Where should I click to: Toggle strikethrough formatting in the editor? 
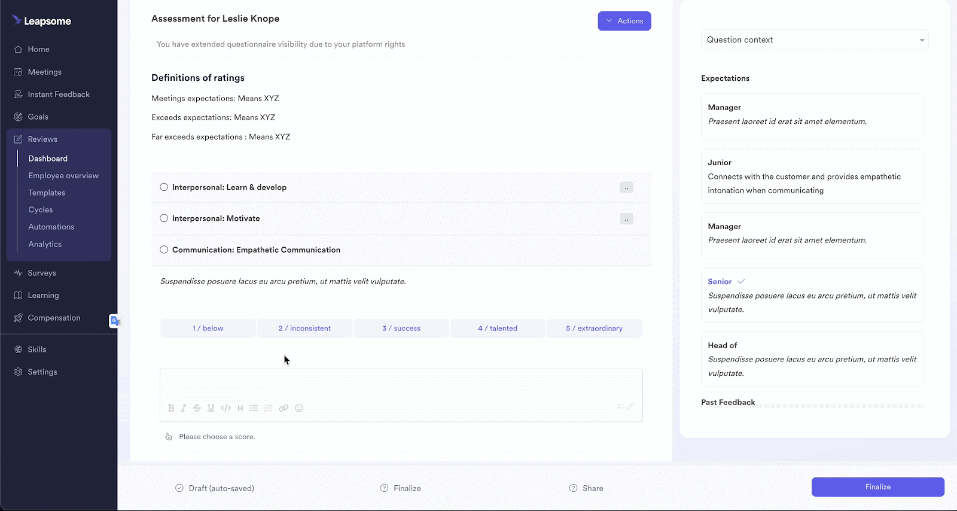coord(197,408)
